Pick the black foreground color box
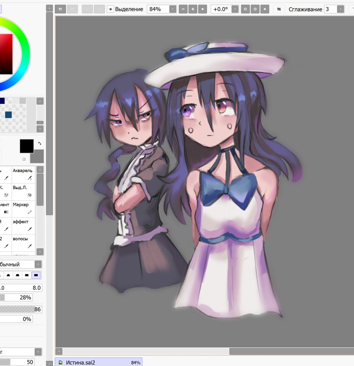354x366 pixels. (x=27, y=146)
